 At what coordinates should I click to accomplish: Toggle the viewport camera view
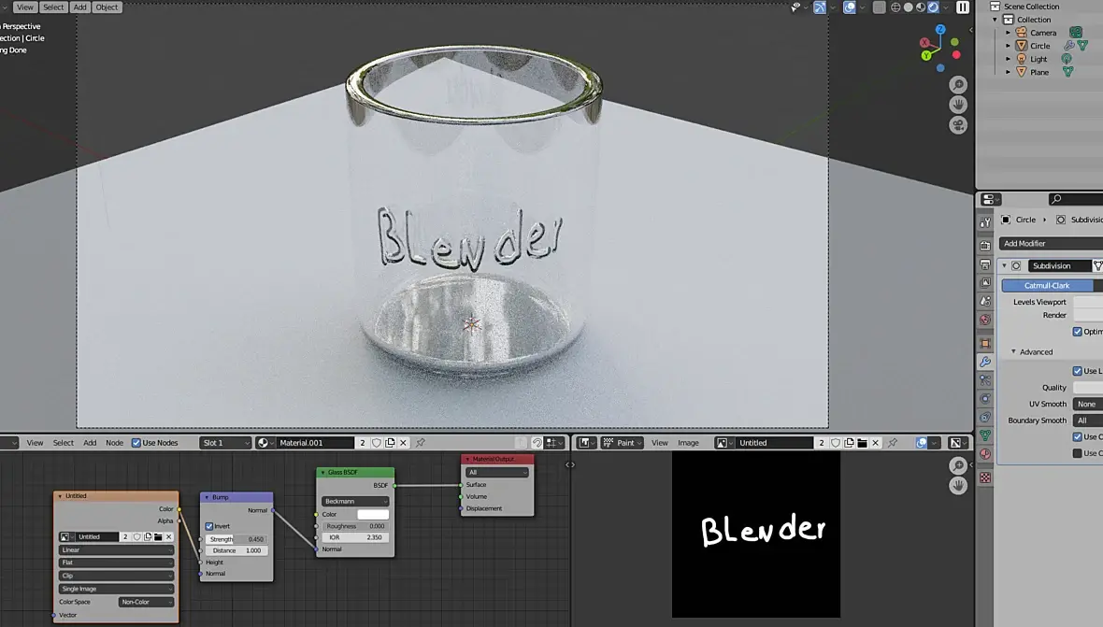click(958, 125)
